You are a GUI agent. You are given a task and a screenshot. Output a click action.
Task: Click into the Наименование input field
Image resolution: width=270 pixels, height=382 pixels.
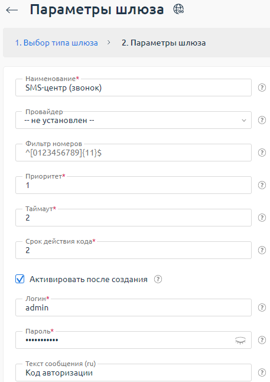134,88
